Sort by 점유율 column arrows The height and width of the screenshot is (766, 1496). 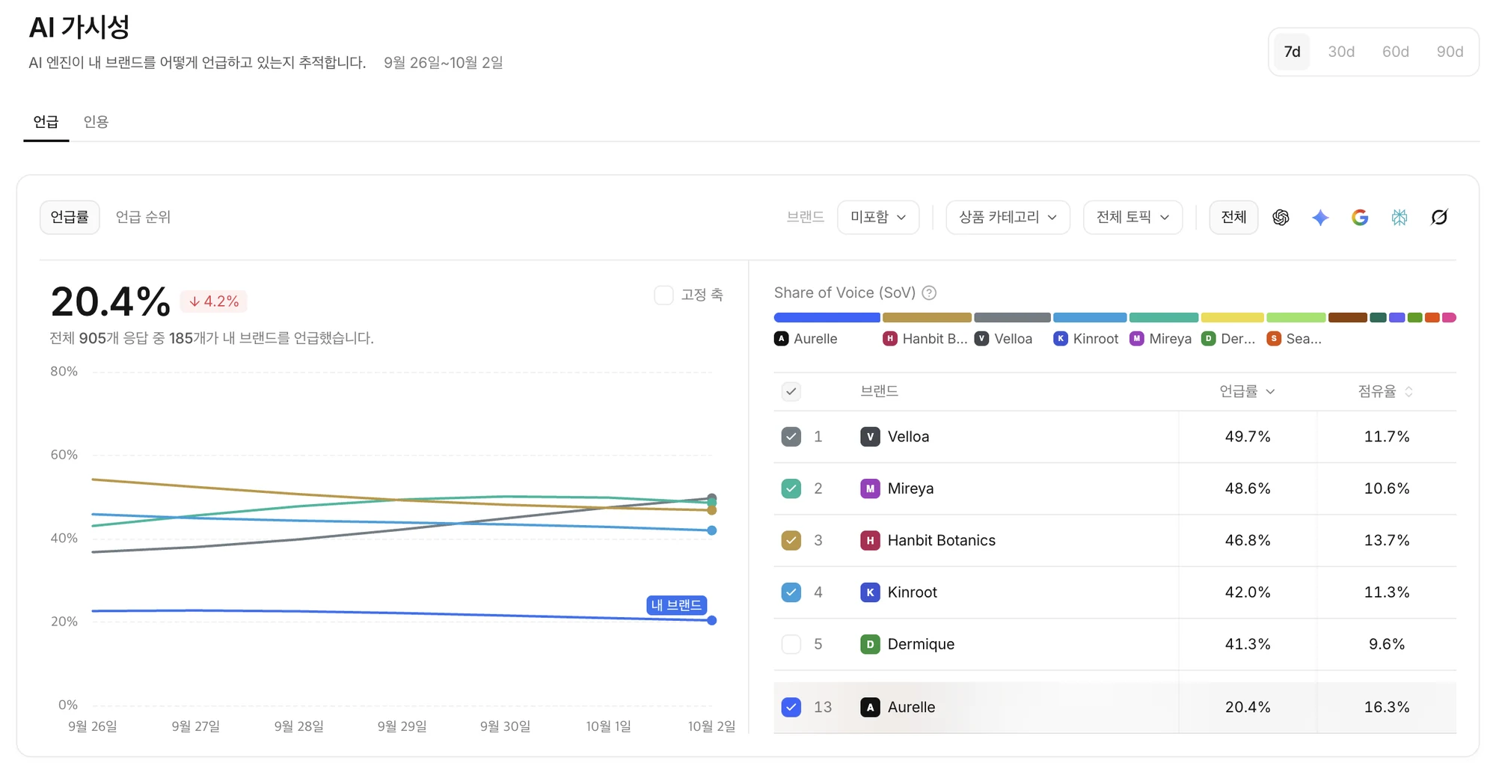1408,392
